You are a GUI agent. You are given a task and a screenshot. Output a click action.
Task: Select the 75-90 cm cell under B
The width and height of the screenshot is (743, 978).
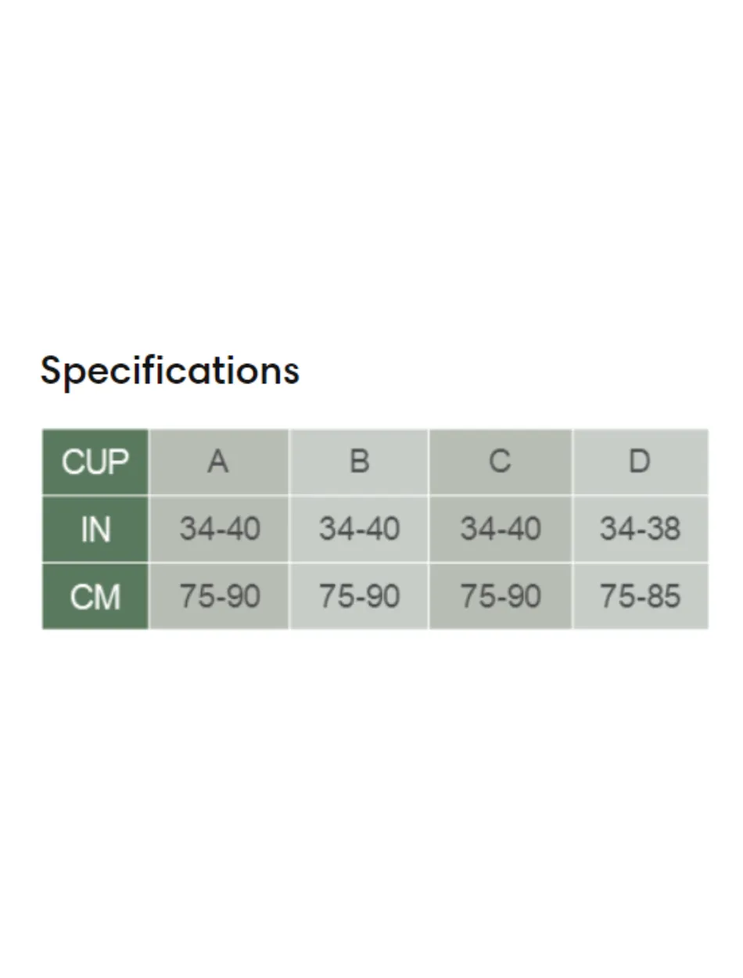pyautogui.click(x=359, y=596)
